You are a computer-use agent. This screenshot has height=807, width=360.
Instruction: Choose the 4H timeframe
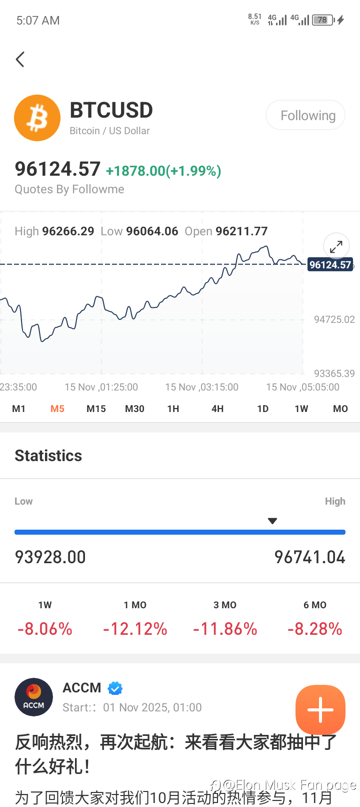(x=217, y=409)
